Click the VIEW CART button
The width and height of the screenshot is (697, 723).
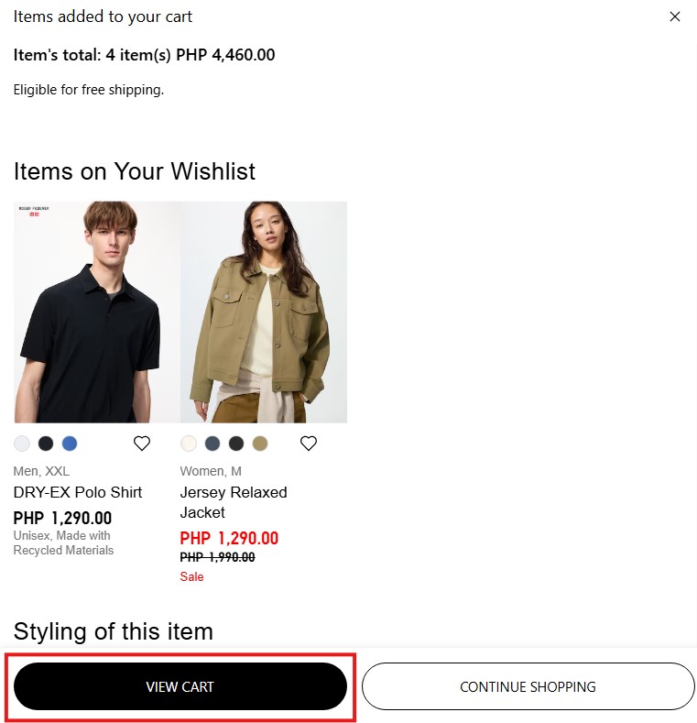180,686
